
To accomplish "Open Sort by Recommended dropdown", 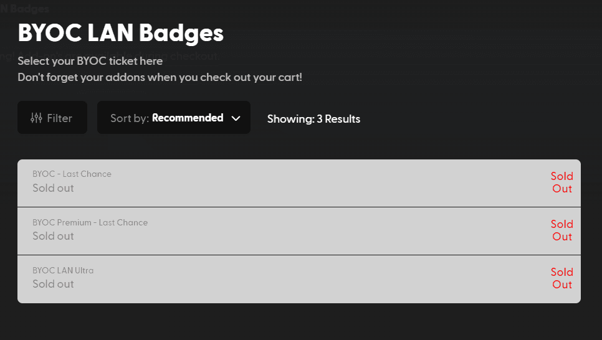I will (x=173, y=118).
